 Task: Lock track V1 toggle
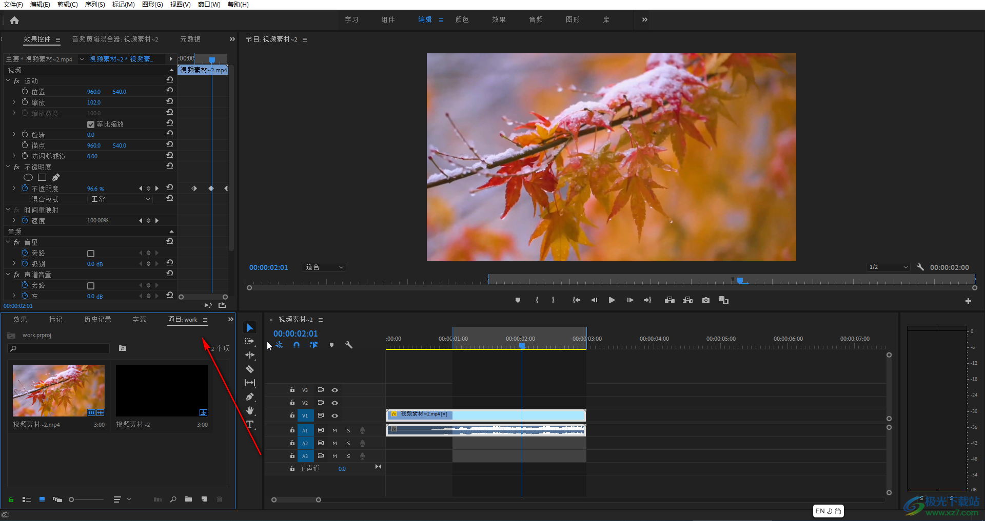point(292,415)
